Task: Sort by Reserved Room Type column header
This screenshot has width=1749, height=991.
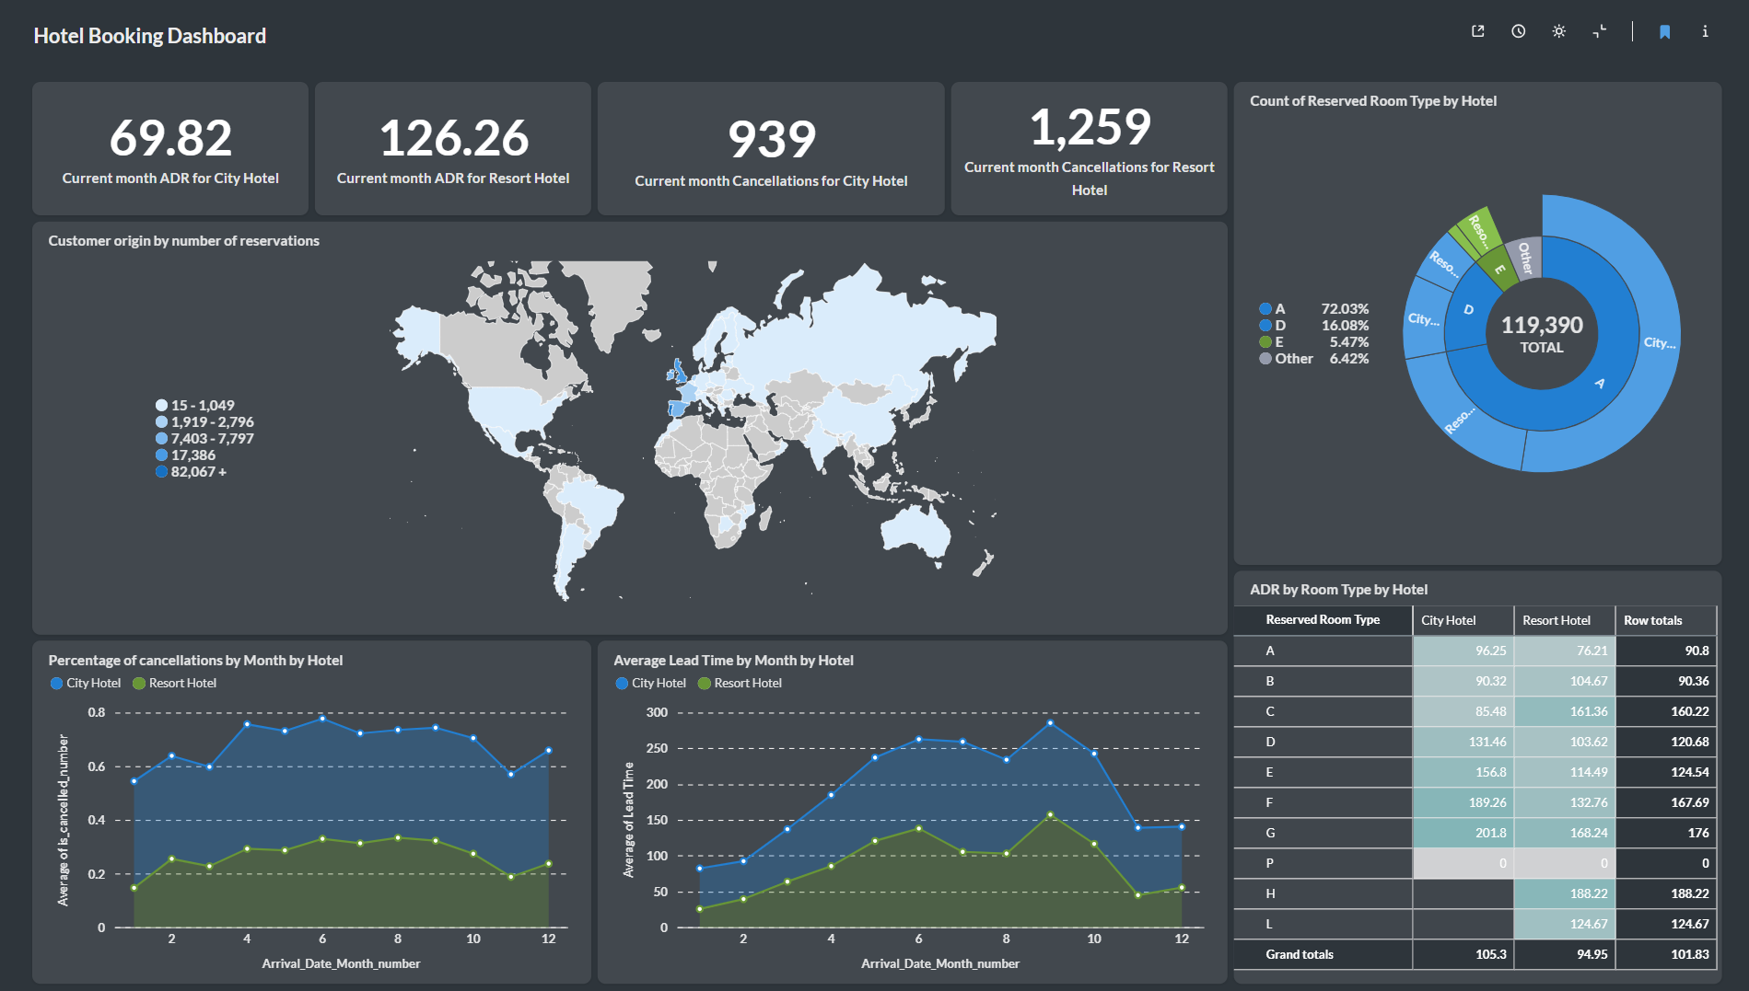Action: [1323, 620]
